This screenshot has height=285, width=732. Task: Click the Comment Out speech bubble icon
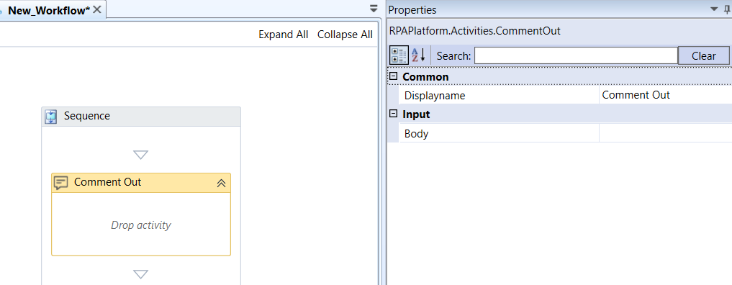click(x=60, y=182)
